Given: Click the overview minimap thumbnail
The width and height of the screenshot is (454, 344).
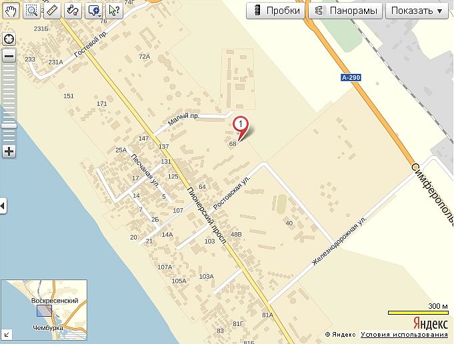Looking at the screenshot, I should click(44, 309).
